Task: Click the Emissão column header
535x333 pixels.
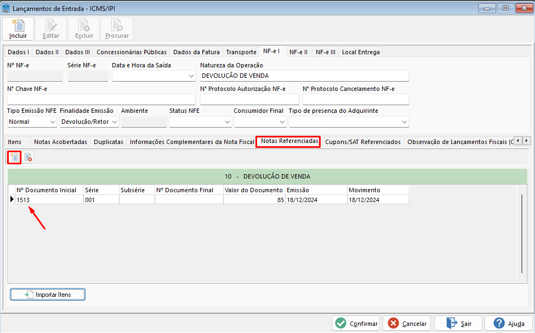Action: tap(316, 190)
